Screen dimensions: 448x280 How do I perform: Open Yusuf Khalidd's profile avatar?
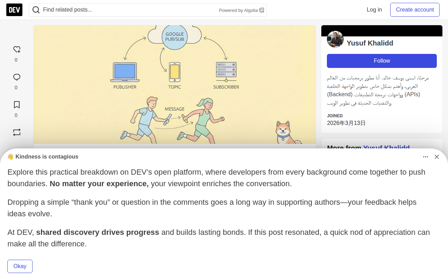[x=335, y=39]
